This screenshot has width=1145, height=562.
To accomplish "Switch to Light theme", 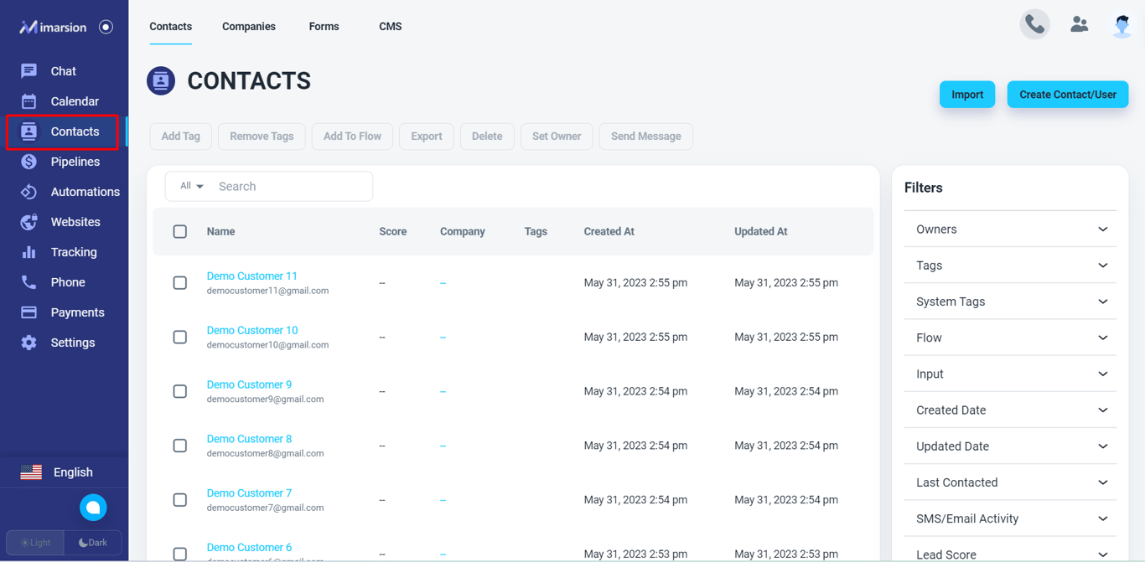I will 35,543.
